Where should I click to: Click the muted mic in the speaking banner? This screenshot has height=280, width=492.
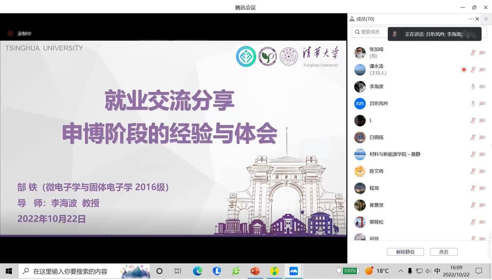(x=395, y=34)
